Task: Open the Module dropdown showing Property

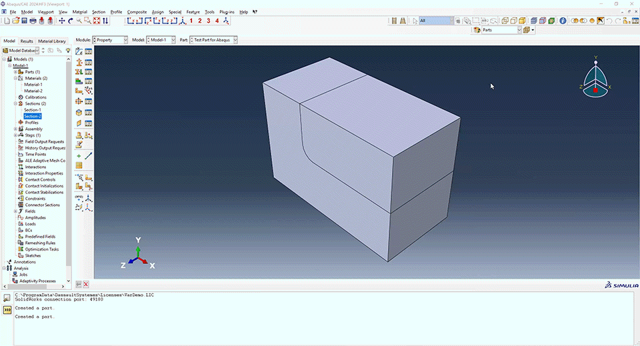Action: click(x=110, y=40)
